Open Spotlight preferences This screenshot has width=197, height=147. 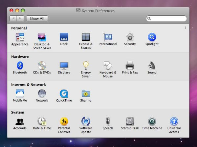tap(152, 37)
